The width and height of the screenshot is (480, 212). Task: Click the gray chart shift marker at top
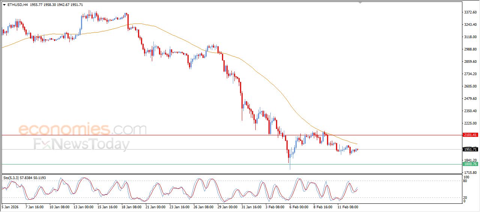pos(360,3)
